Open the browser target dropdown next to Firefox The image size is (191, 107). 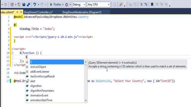pos(63,5)
